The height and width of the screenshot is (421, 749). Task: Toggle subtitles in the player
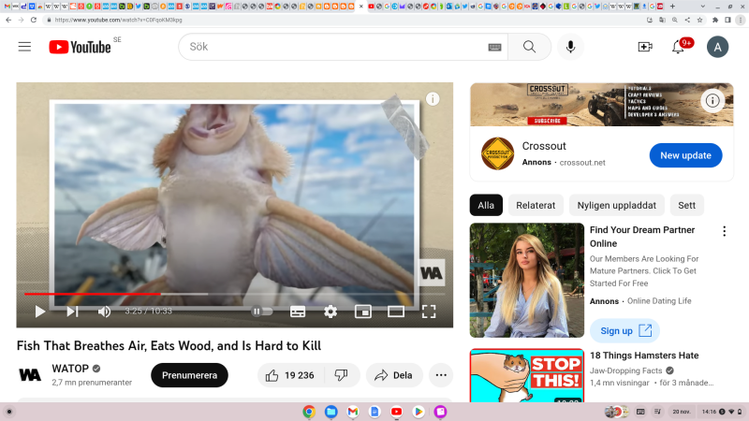(298, 312)
